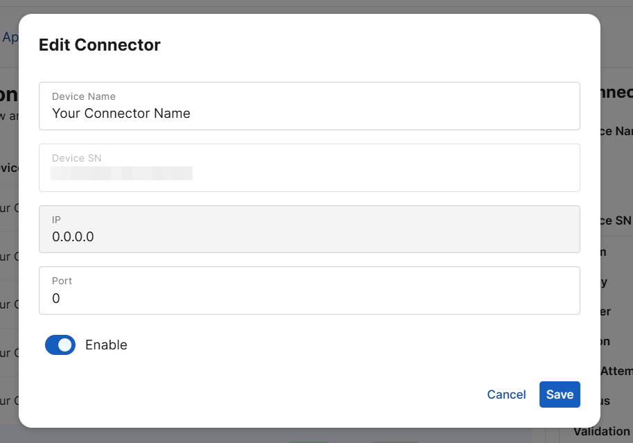Select the disabled IP field

(x=309, y=229)
